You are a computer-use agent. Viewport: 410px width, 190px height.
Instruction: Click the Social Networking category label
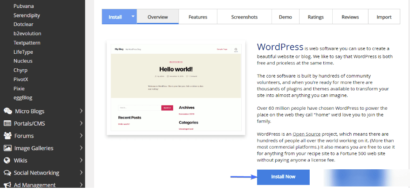pos(37,173)
